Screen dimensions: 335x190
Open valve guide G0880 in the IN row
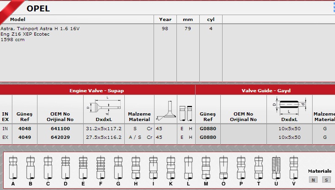pyautogui.click(x=208, y=129)
